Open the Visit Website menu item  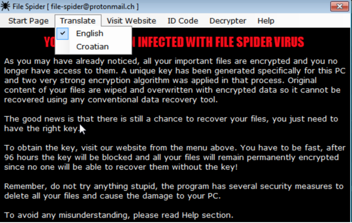click(x=131, y=21)
